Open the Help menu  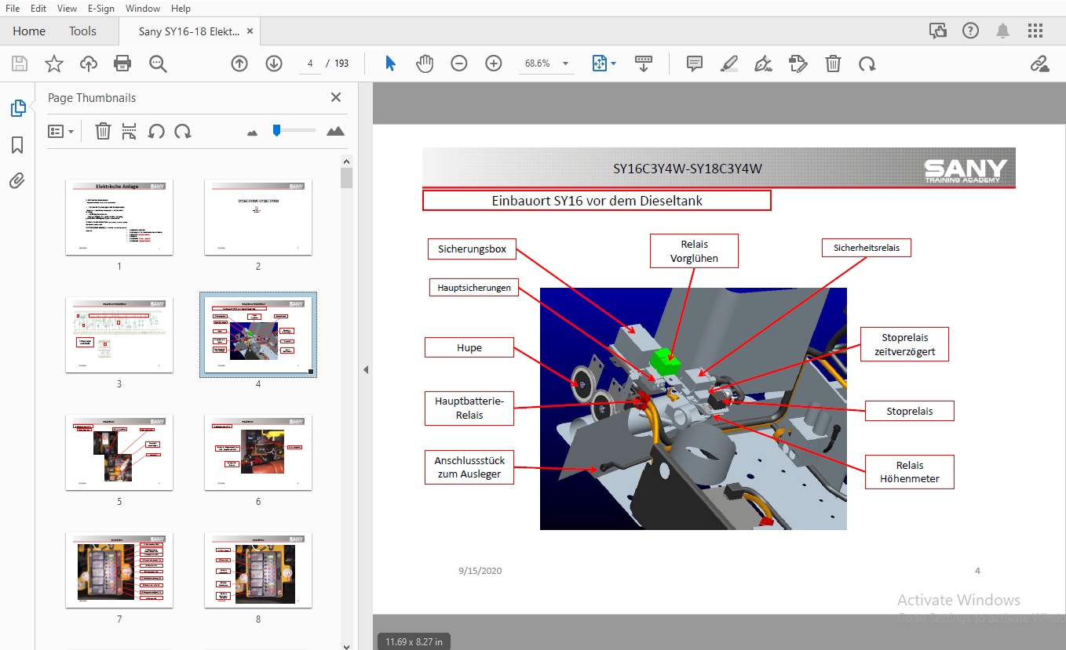[181, 8]
